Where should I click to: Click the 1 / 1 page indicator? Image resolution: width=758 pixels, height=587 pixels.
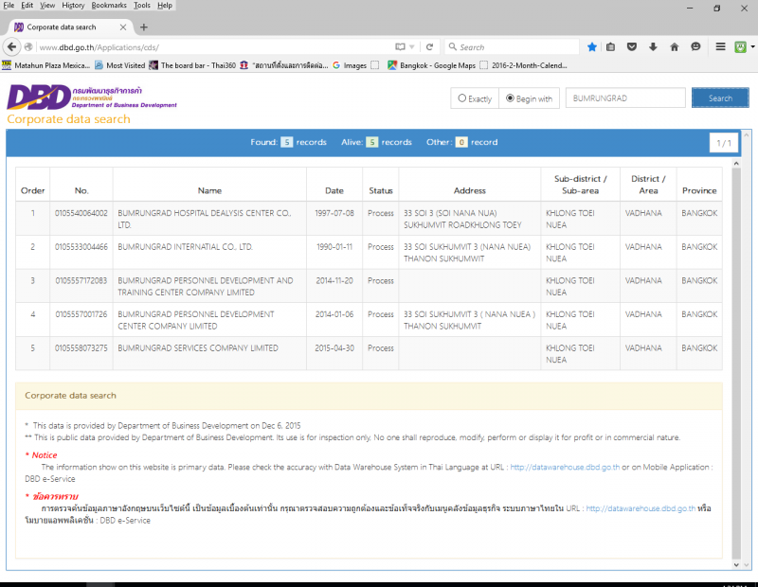[x=724, y=143]
